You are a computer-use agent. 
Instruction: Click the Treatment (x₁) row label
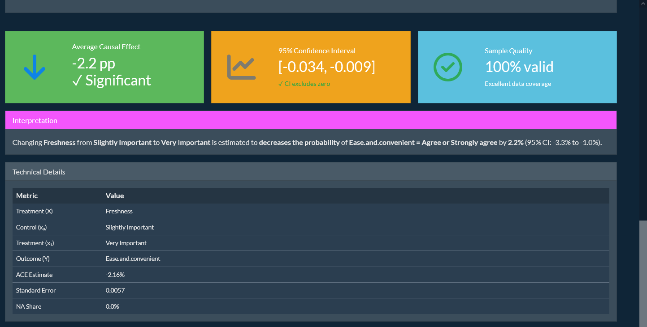click(x=35, y=243)
